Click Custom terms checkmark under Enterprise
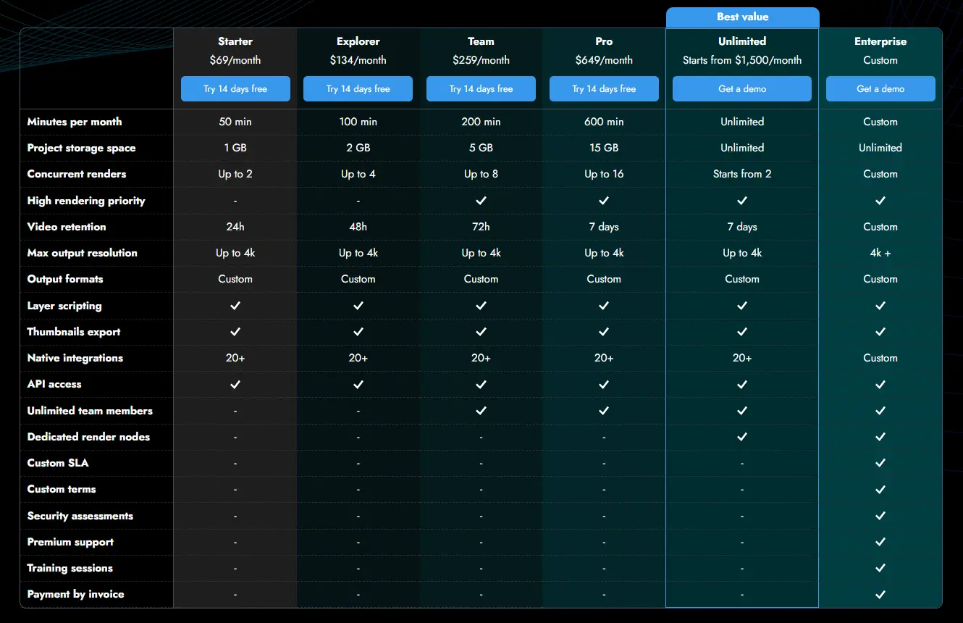963x623 pixels. [x=880, y=490]
